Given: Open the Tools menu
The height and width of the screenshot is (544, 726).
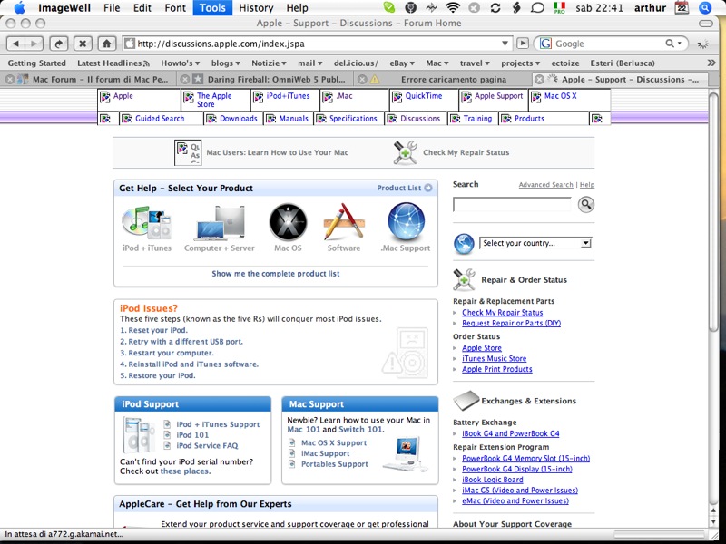Looking at the screenshot, I should (212, 8).
